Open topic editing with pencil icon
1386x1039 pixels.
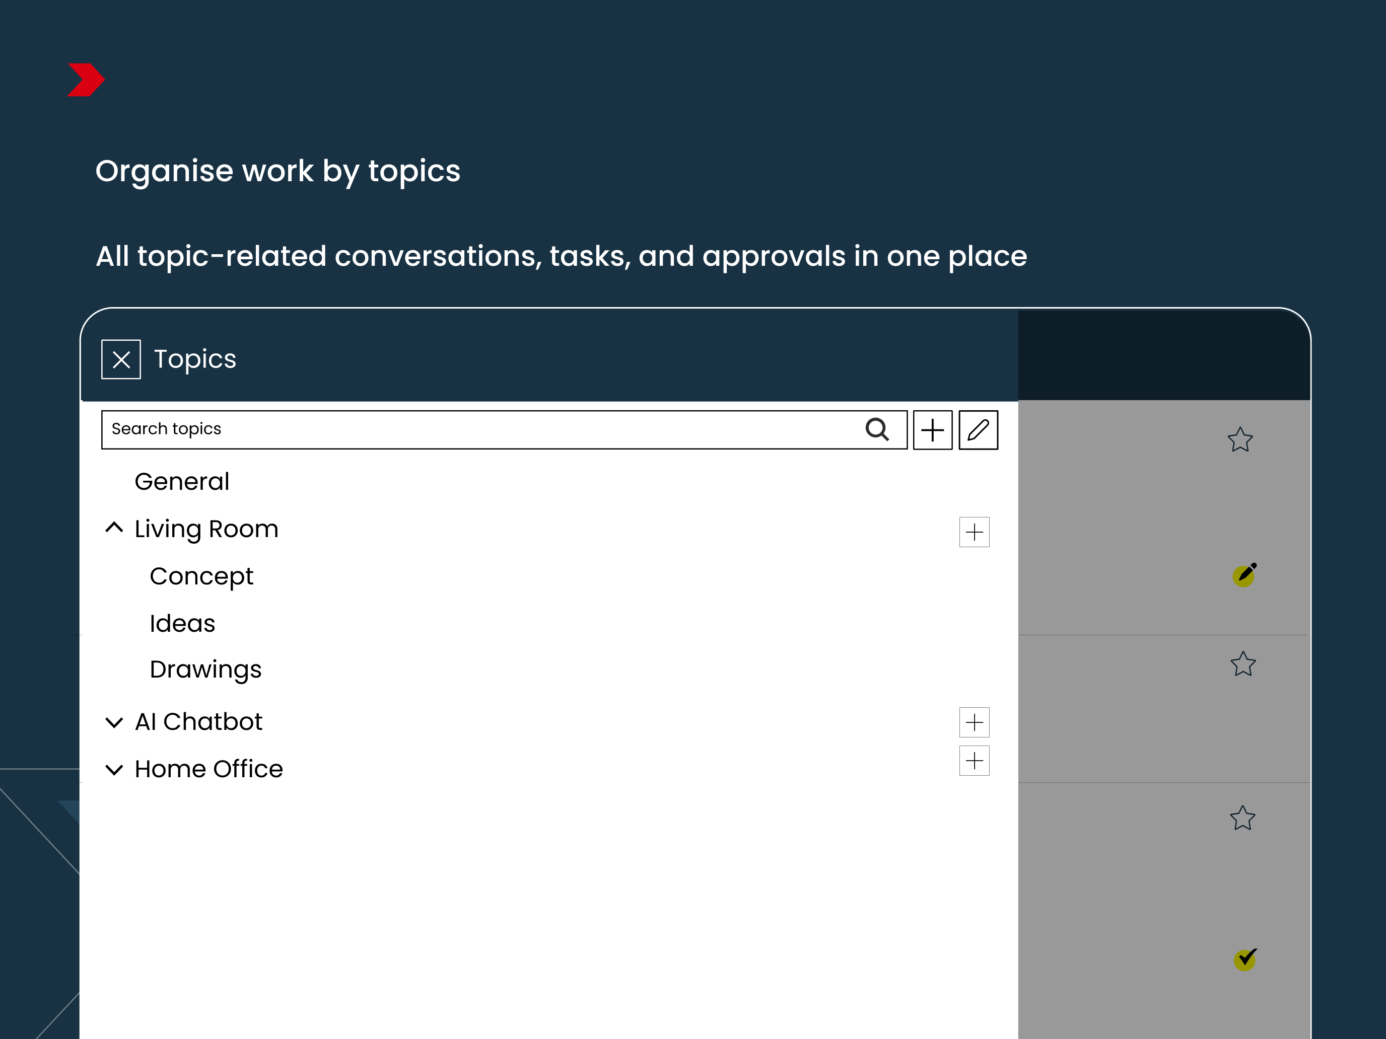[978, 430]
